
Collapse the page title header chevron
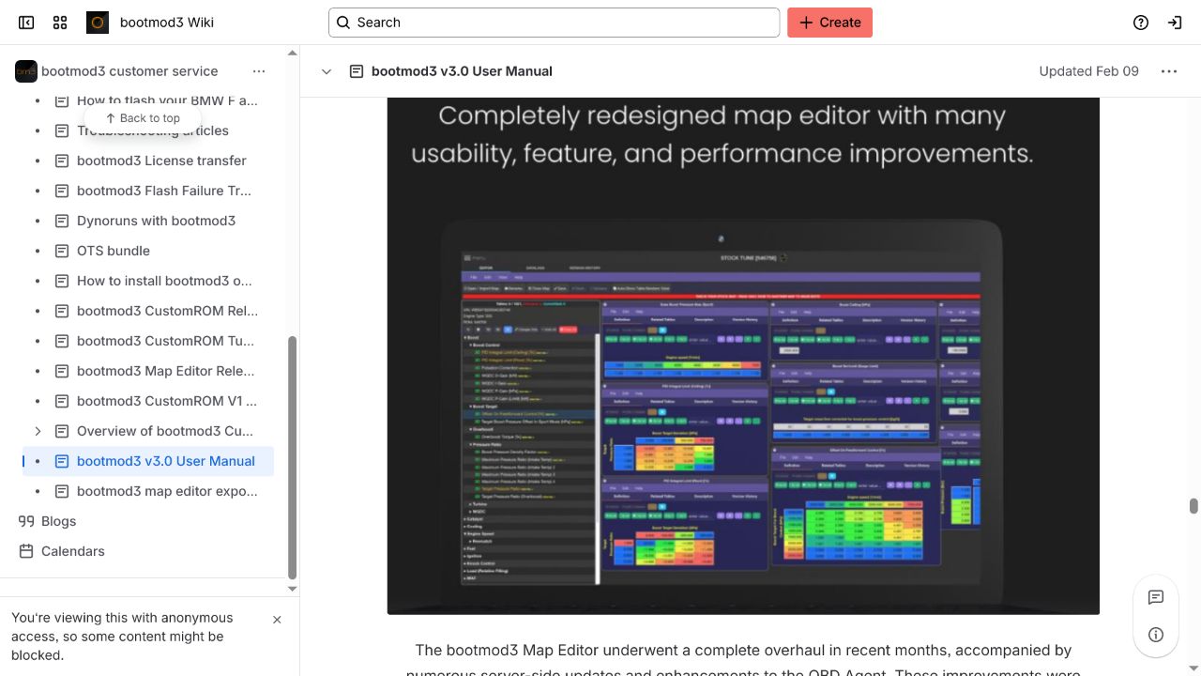click(327, 71)
